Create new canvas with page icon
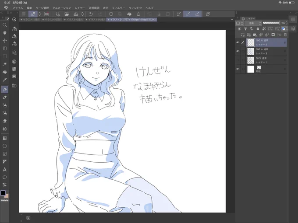This screenshot has height=223, width=298. [57, 14]
